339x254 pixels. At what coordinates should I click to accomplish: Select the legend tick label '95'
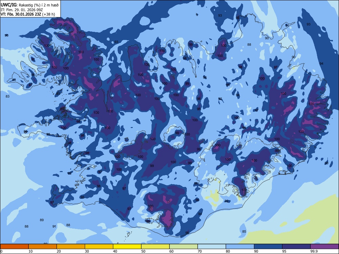point(284,251)
